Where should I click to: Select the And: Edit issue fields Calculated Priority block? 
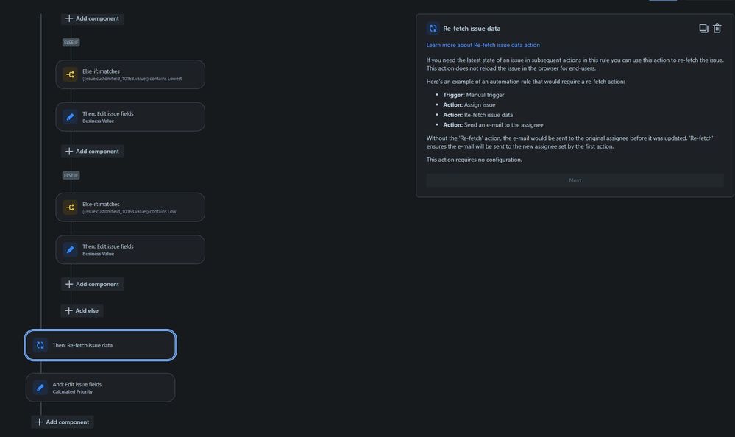click(x=99, y=386)
